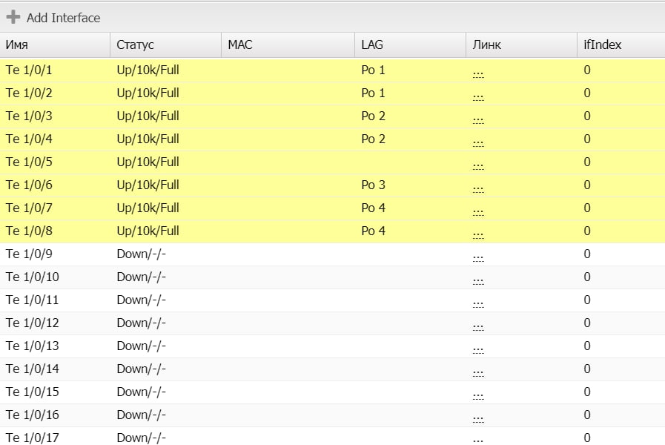Click the plus icon beside Add Interface
Image resolution: width=665 pixels, height=445 pixels.
[x=13, y=17]
